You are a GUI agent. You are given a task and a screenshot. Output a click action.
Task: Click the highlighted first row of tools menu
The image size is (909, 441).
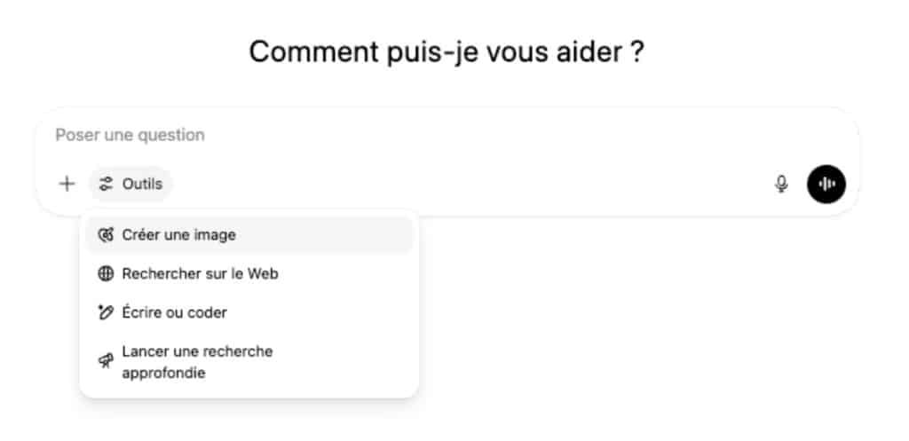pyautogui.click(x=249, y=235)
